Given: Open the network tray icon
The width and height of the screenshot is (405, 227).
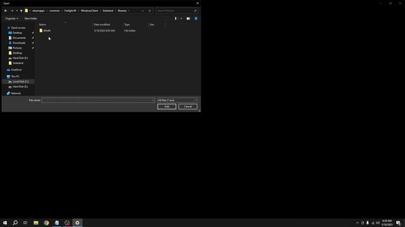Looking at the screenshot, I should (373, 223).
